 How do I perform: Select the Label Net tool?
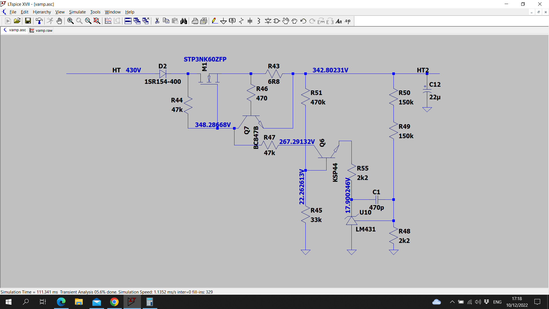(x=232, y=21)
